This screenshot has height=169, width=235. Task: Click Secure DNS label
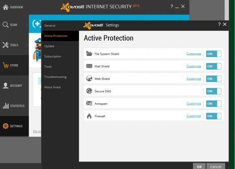103,91
